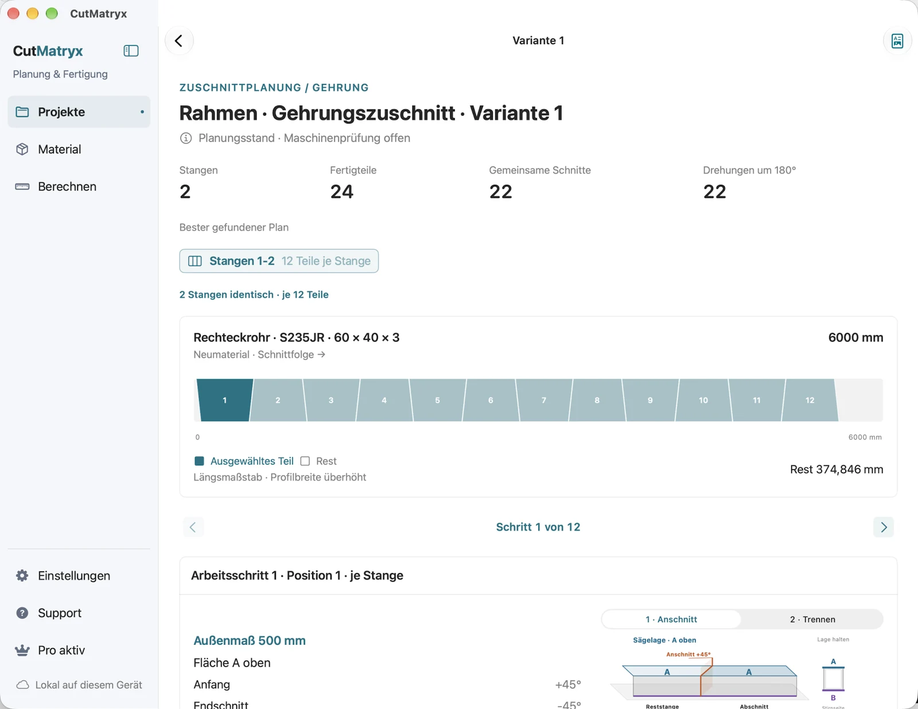Click the Schritt 1 von 12 label
Viewport: 918px width, 709px height.
(x=538, y=527)
